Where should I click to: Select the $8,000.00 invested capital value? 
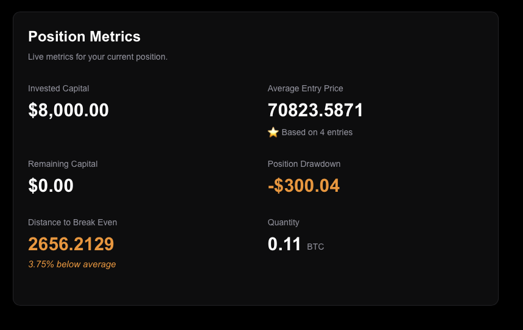[68, 110]
